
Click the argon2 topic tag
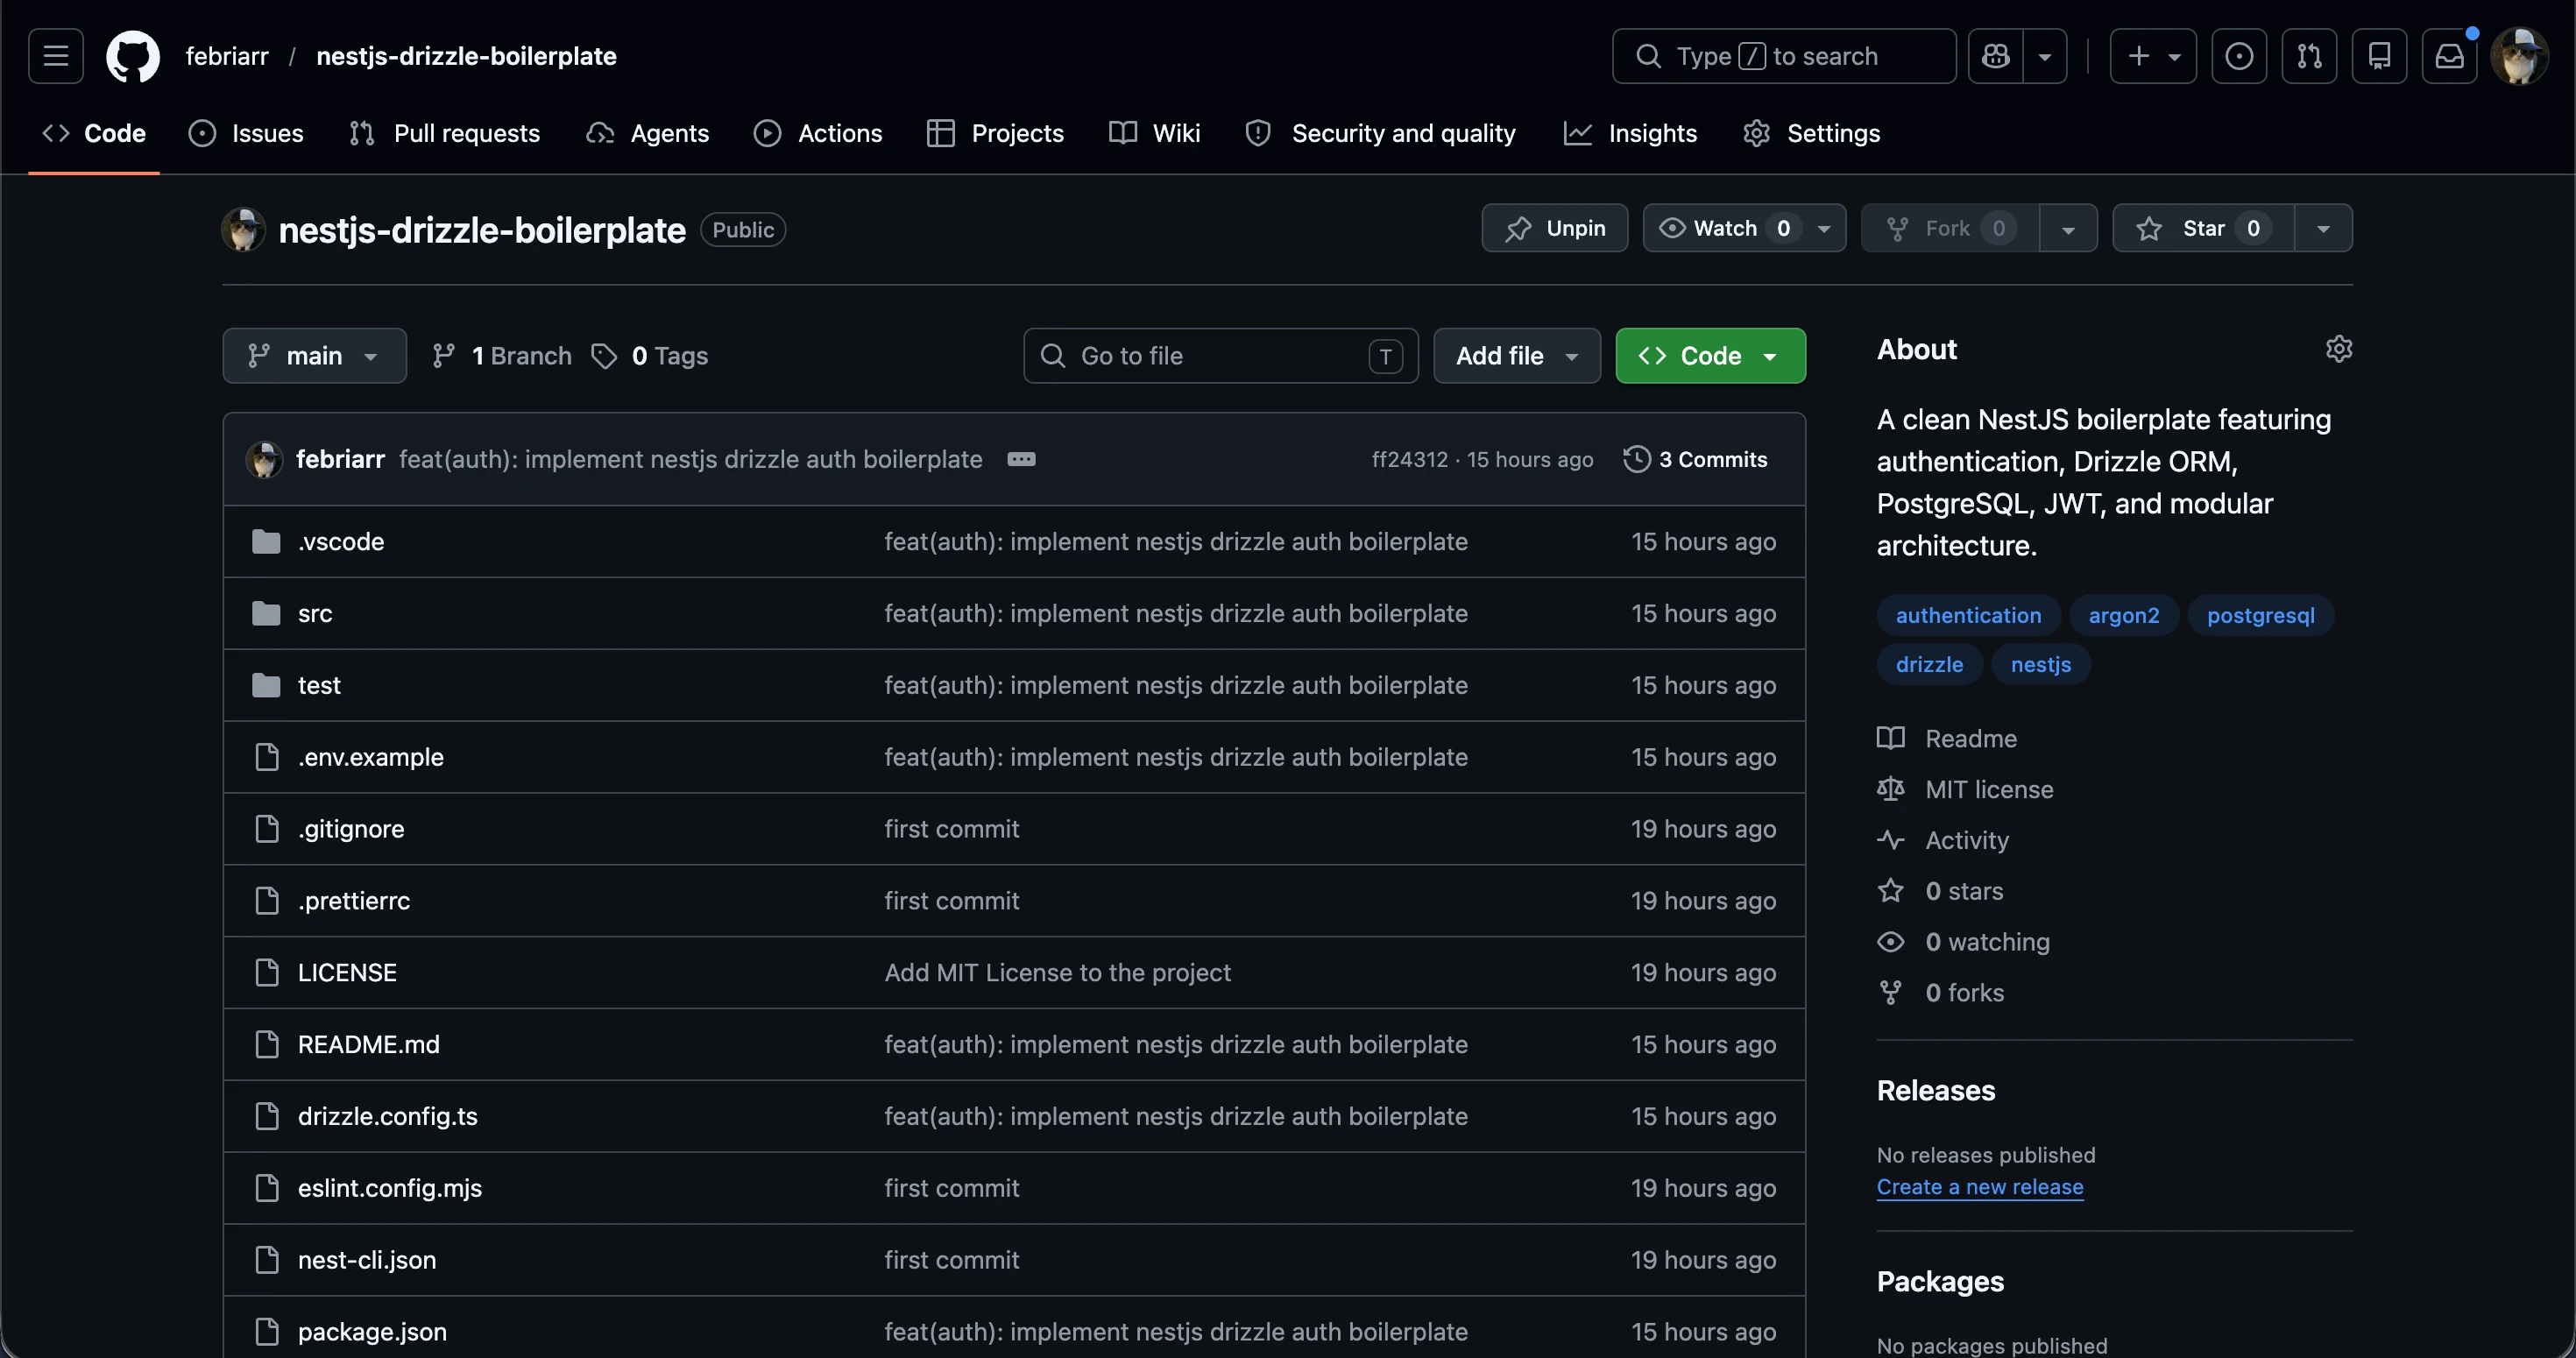(2124, 615)
